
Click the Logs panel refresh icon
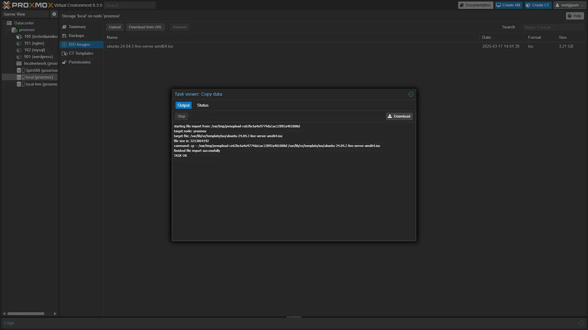coord(581,323)
